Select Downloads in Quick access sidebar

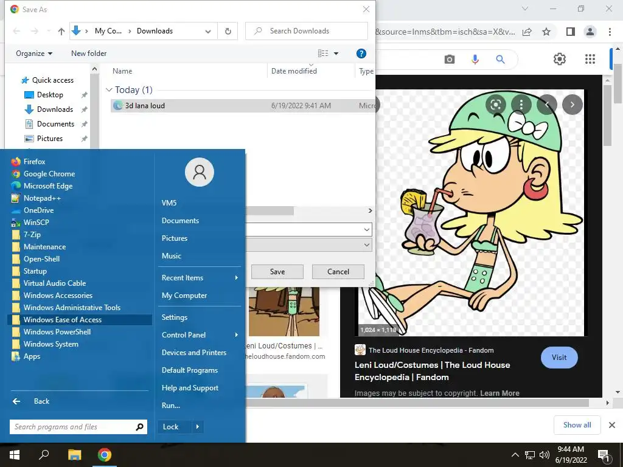[55, 109]
